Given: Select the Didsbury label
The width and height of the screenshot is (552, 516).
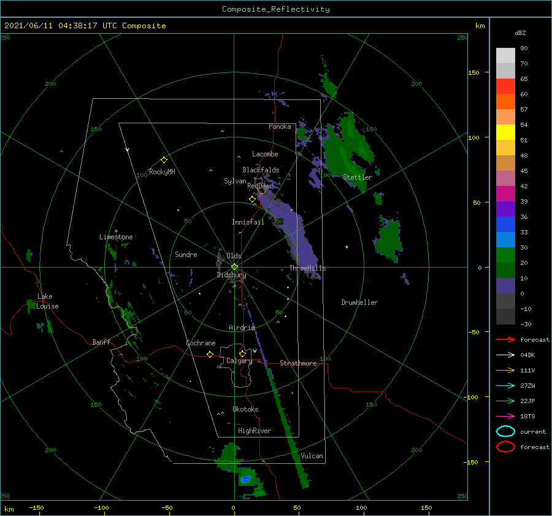Looking at the screenshot, I should [x=231, y=275].
